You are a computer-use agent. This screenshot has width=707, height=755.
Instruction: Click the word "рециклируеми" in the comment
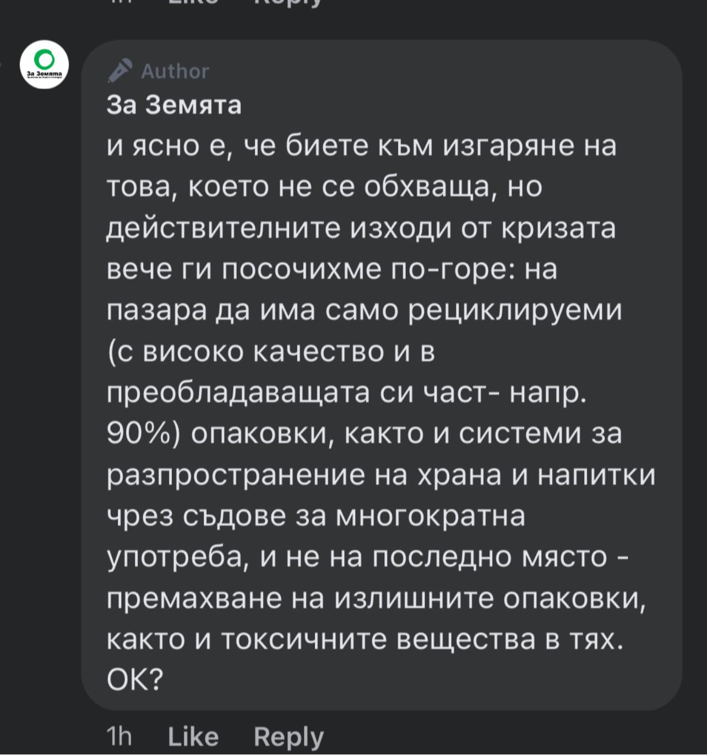point(515,311)
